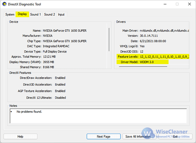Open the Sound 1 tab
Viewport: 196px width, 143px height.
pos(36,15)
